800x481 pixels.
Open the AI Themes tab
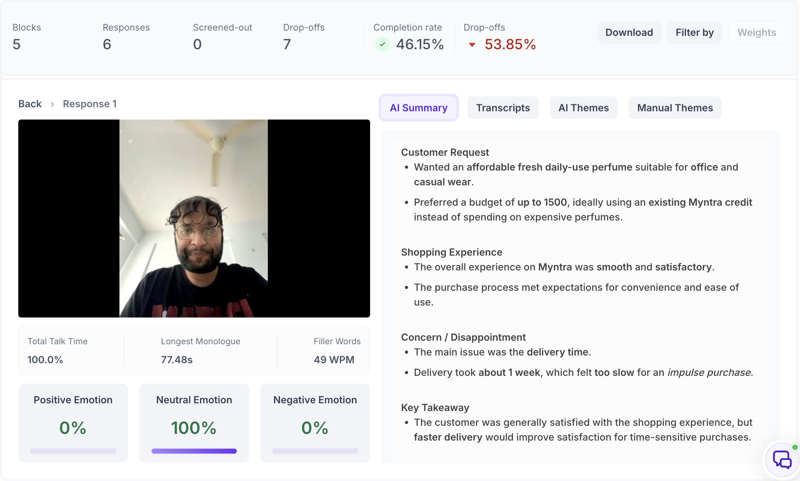point(583,108)
